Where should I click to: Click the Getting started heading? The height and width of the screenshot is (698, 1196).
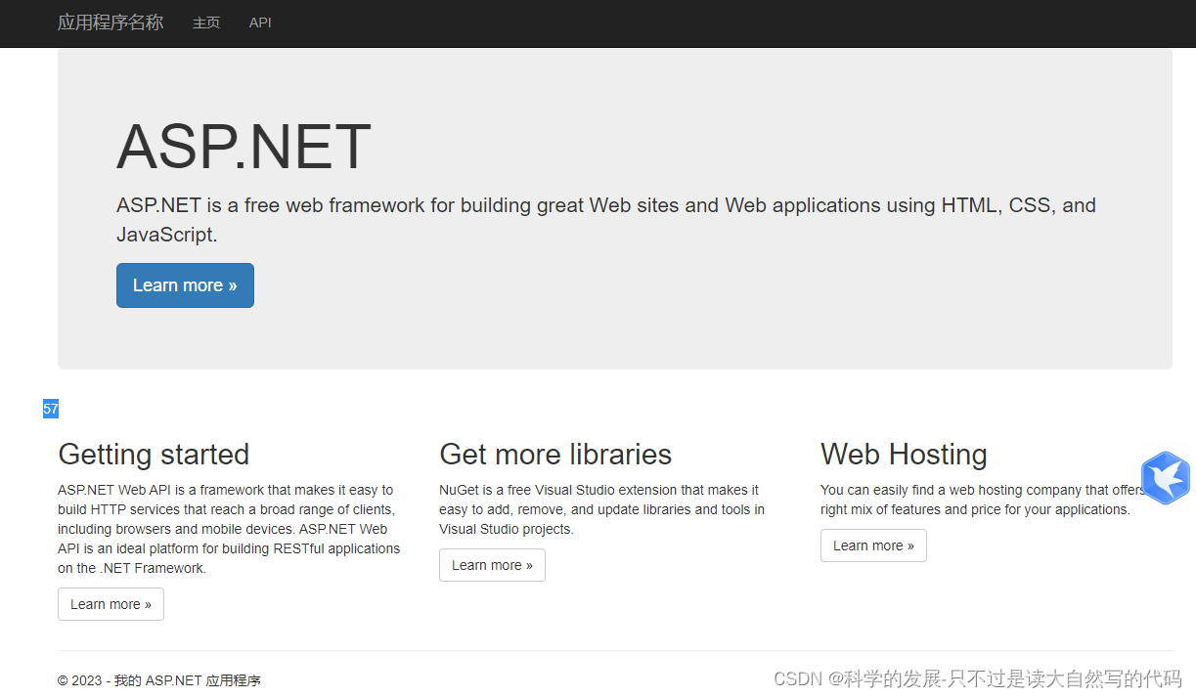(x=154, y=455)
